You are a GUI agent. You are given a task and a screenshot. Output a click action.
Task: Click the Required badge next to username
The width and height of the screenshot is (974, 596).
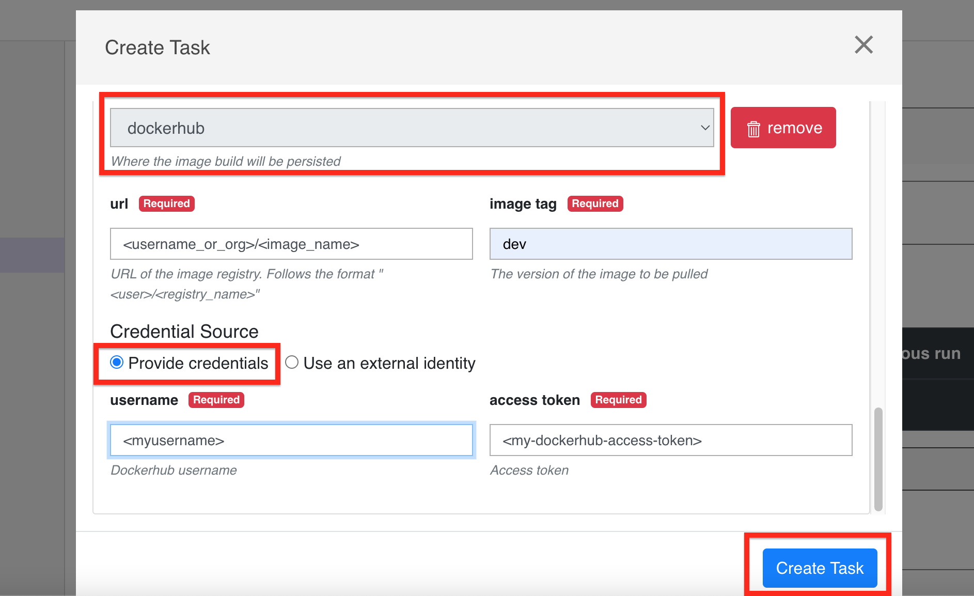pyautogui.click(x=216, y=400)
